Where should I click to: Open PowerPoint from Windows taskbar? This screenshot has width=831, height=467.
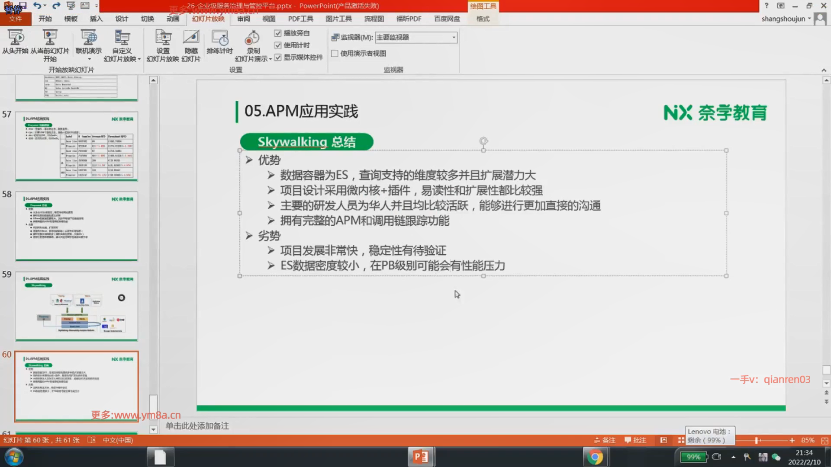point(421,457)
